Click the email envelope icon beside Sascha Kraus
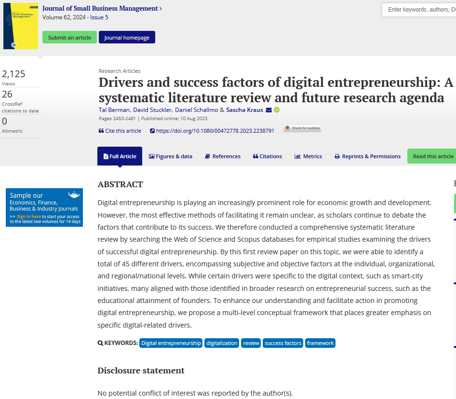This screenshot has height=399, width=456. (x=268, y=110)
